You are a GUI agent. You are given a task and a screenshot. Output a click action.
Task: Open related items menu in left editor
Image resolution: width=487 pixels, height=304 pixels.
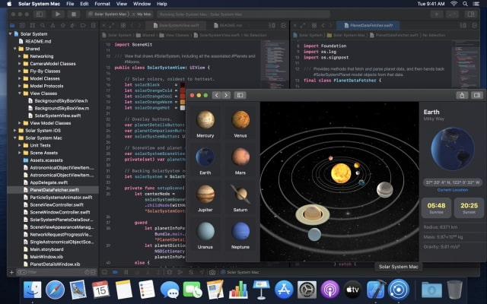pyautogui.click(x=123, y=25)
